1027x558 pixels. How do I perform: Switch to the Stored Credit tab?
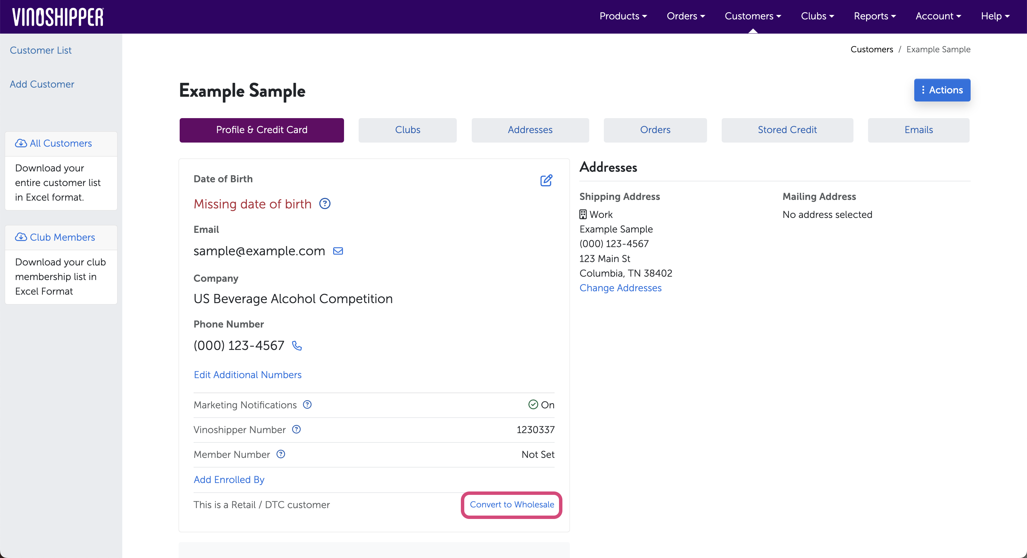click(787, 130)
